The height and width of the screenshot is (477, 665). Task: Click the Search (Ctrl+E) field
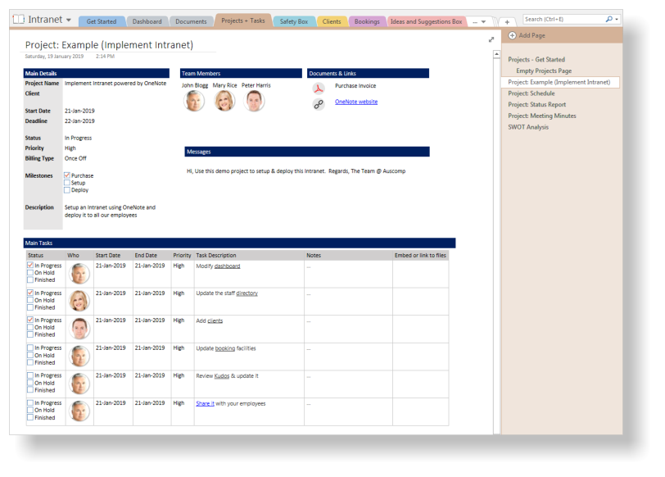(563, 19)
